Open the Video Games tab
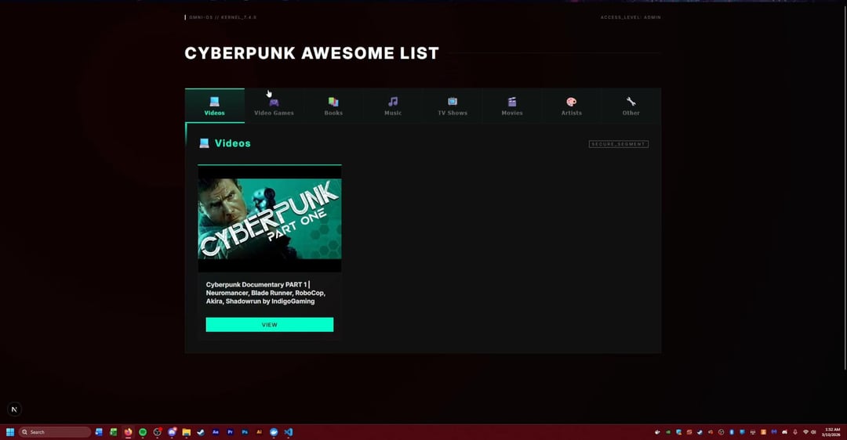This screenshot has height=440, width=847. point(274,106)
